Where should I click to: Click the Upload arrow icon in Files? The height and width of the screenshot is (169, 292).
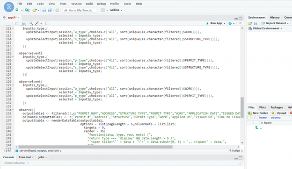point(273,113)
